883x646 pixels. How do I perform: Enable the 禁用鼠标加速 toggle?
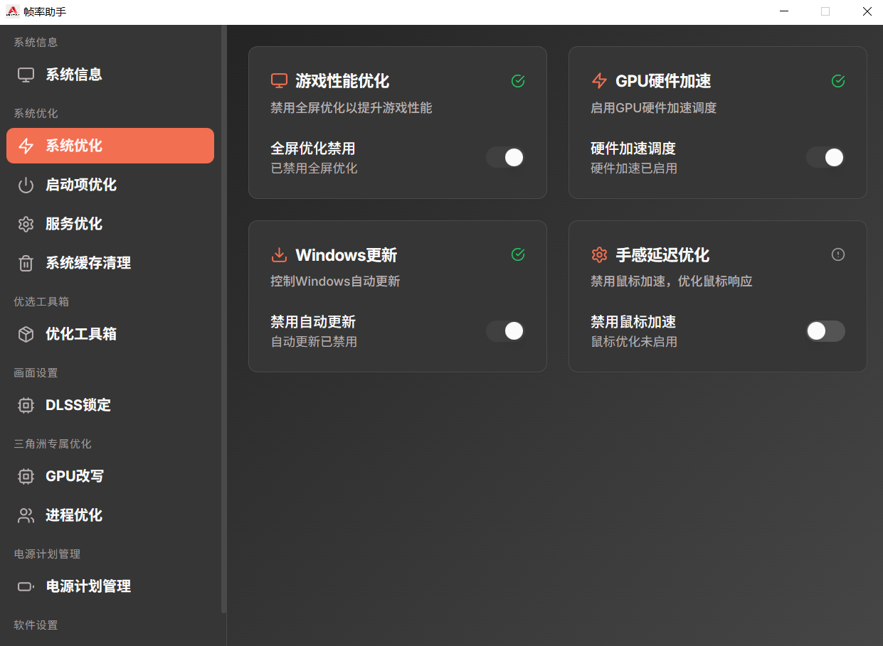point(825,331)
